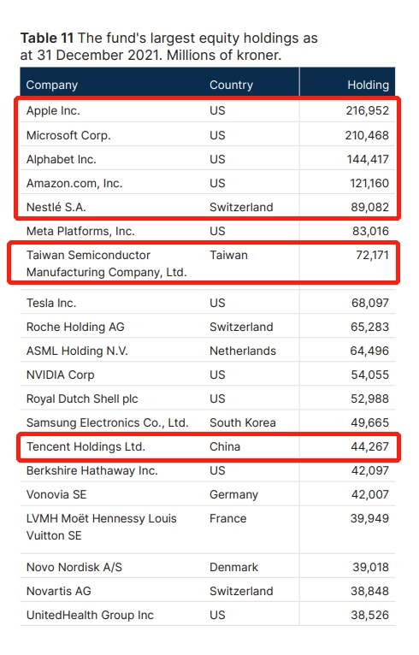The image size is (419, 655).
Task: Select the Alphabet Inc. company name
Action: pos(61,159)
